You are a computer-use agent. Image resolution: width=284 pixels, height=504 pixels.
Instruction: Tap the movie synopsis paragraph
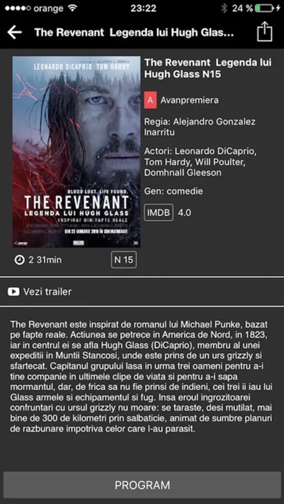coord(141,376)
